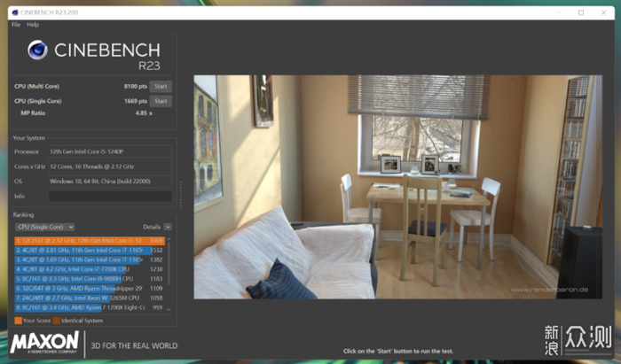
Task: Select ranking row 3 scoring 1382
Action: [90, 259]
